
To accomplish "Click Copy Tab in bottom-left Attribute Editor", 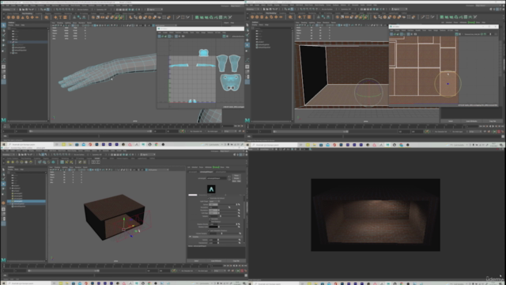I will pyautogui.click(x=236, y=260).
